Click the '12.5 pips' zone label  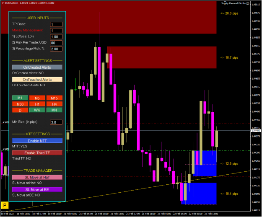click(x=229, y=163)
